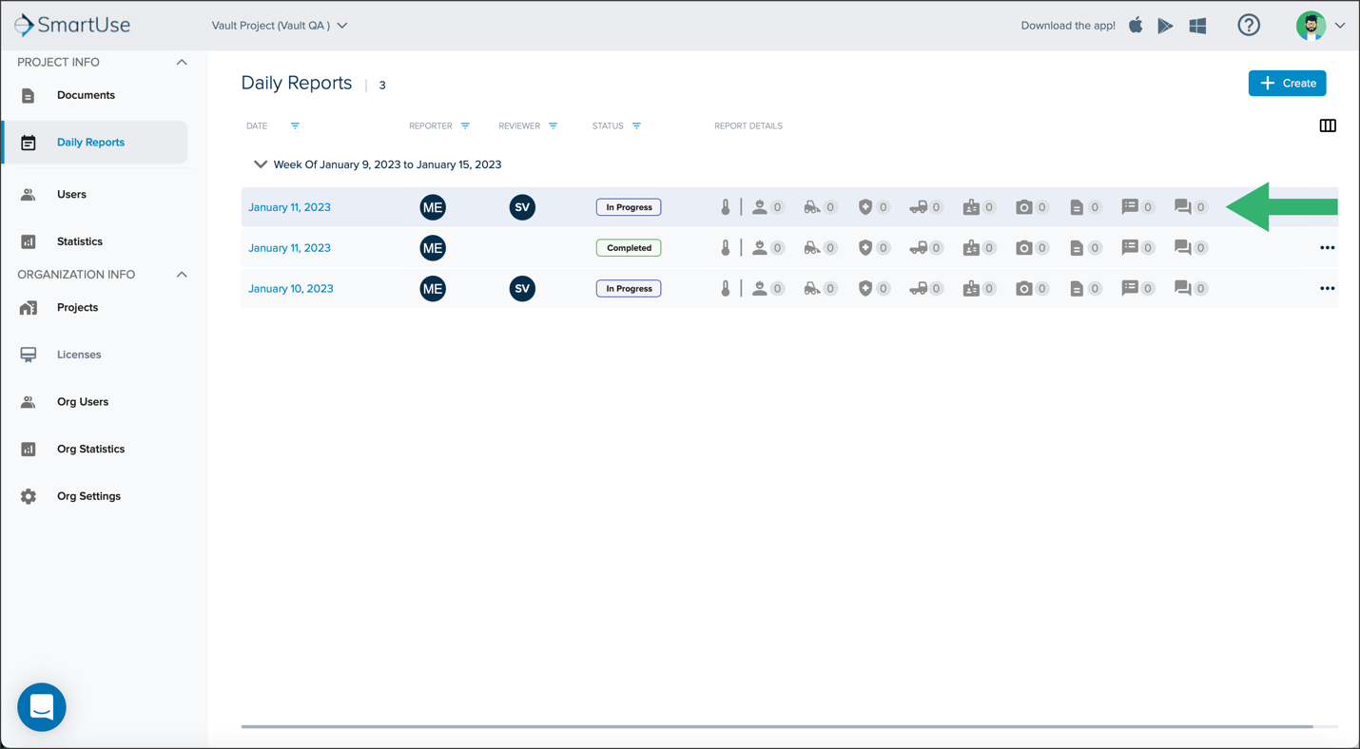1360x749 pixels.
Task: Collapse the Project Info section
Action: (x=182, y=63)
